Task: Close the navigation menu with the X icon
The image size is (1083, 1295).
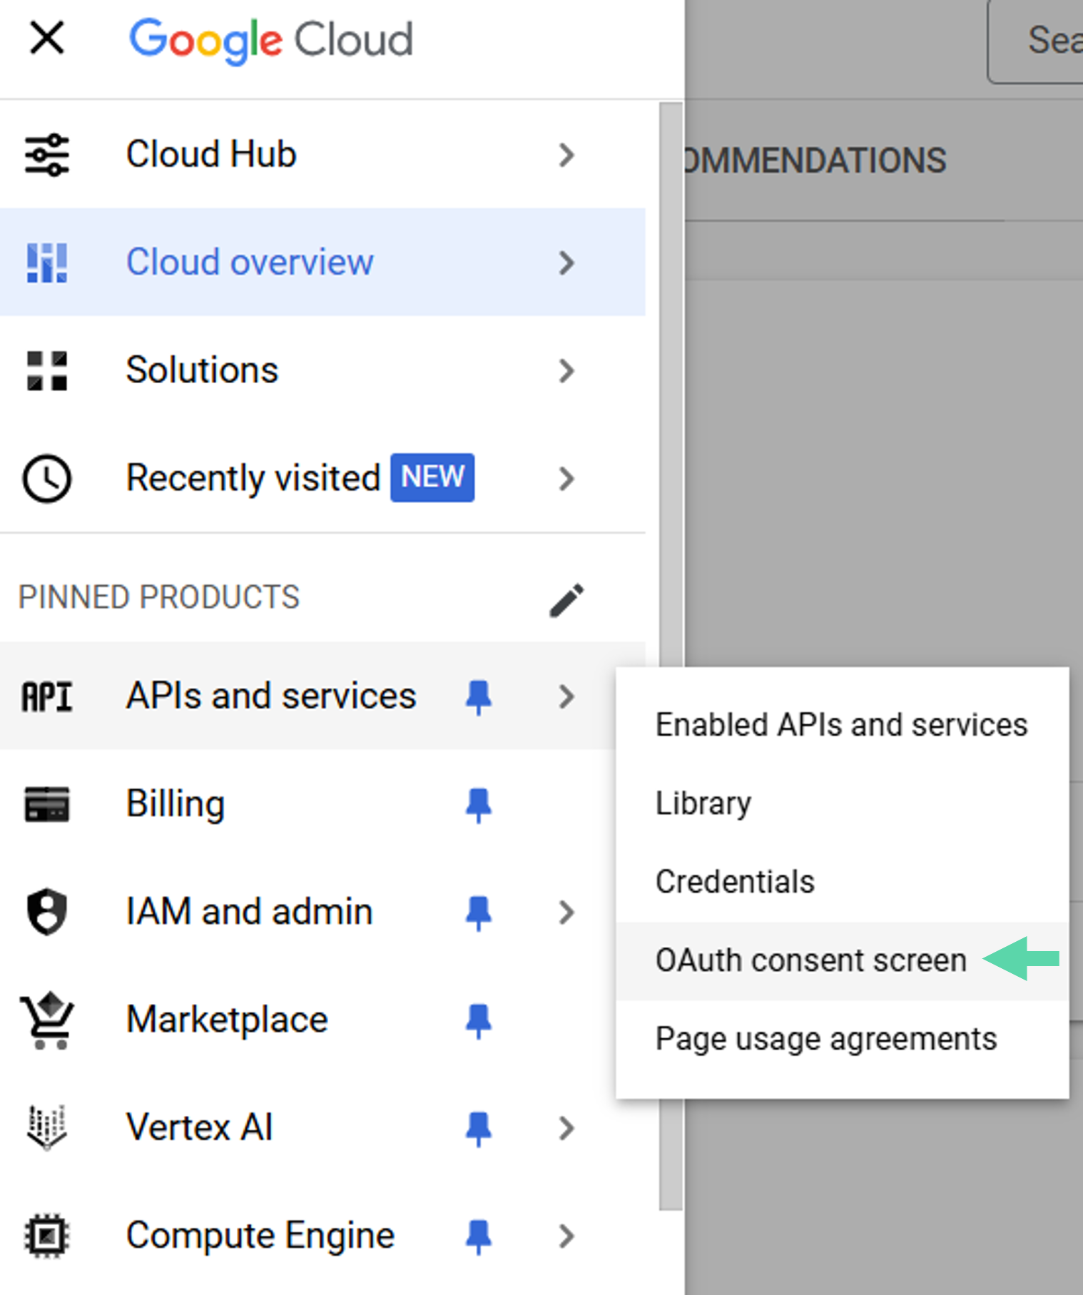Action: (47, 38)
